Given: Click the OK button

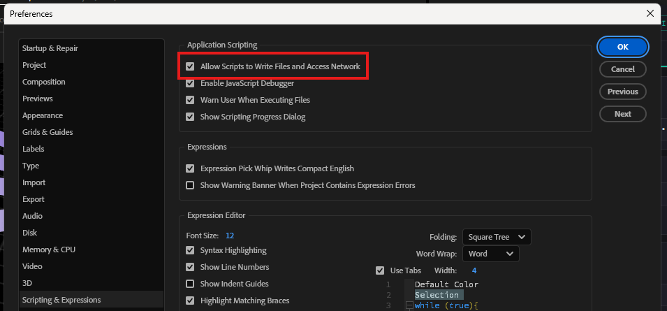Looking at the screenshot, I should (x=623, y=47).
